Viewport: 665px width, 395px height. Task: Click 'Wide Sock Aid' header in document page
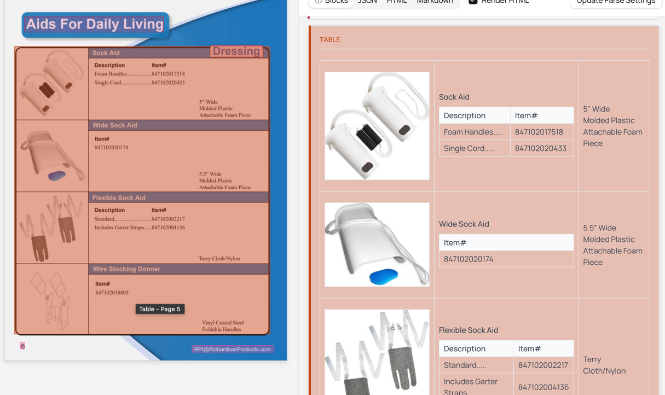coord(115,125)
